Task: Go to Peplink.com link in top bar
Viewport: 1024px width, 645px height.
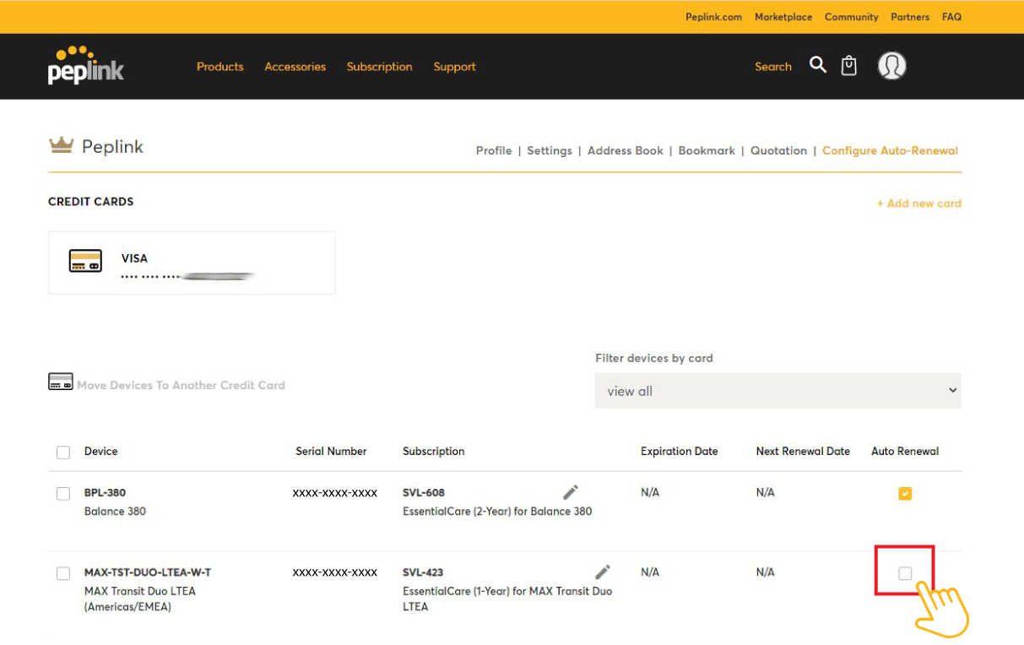Action: (x=713, y=17)
